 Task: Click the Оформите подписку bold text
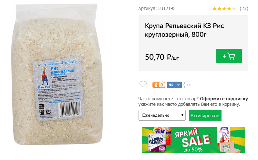pyautogui.click(x=224, y=99)
